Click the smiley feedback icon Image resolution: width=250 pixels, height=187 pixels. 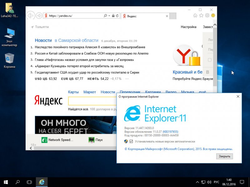tap(213, 15)
